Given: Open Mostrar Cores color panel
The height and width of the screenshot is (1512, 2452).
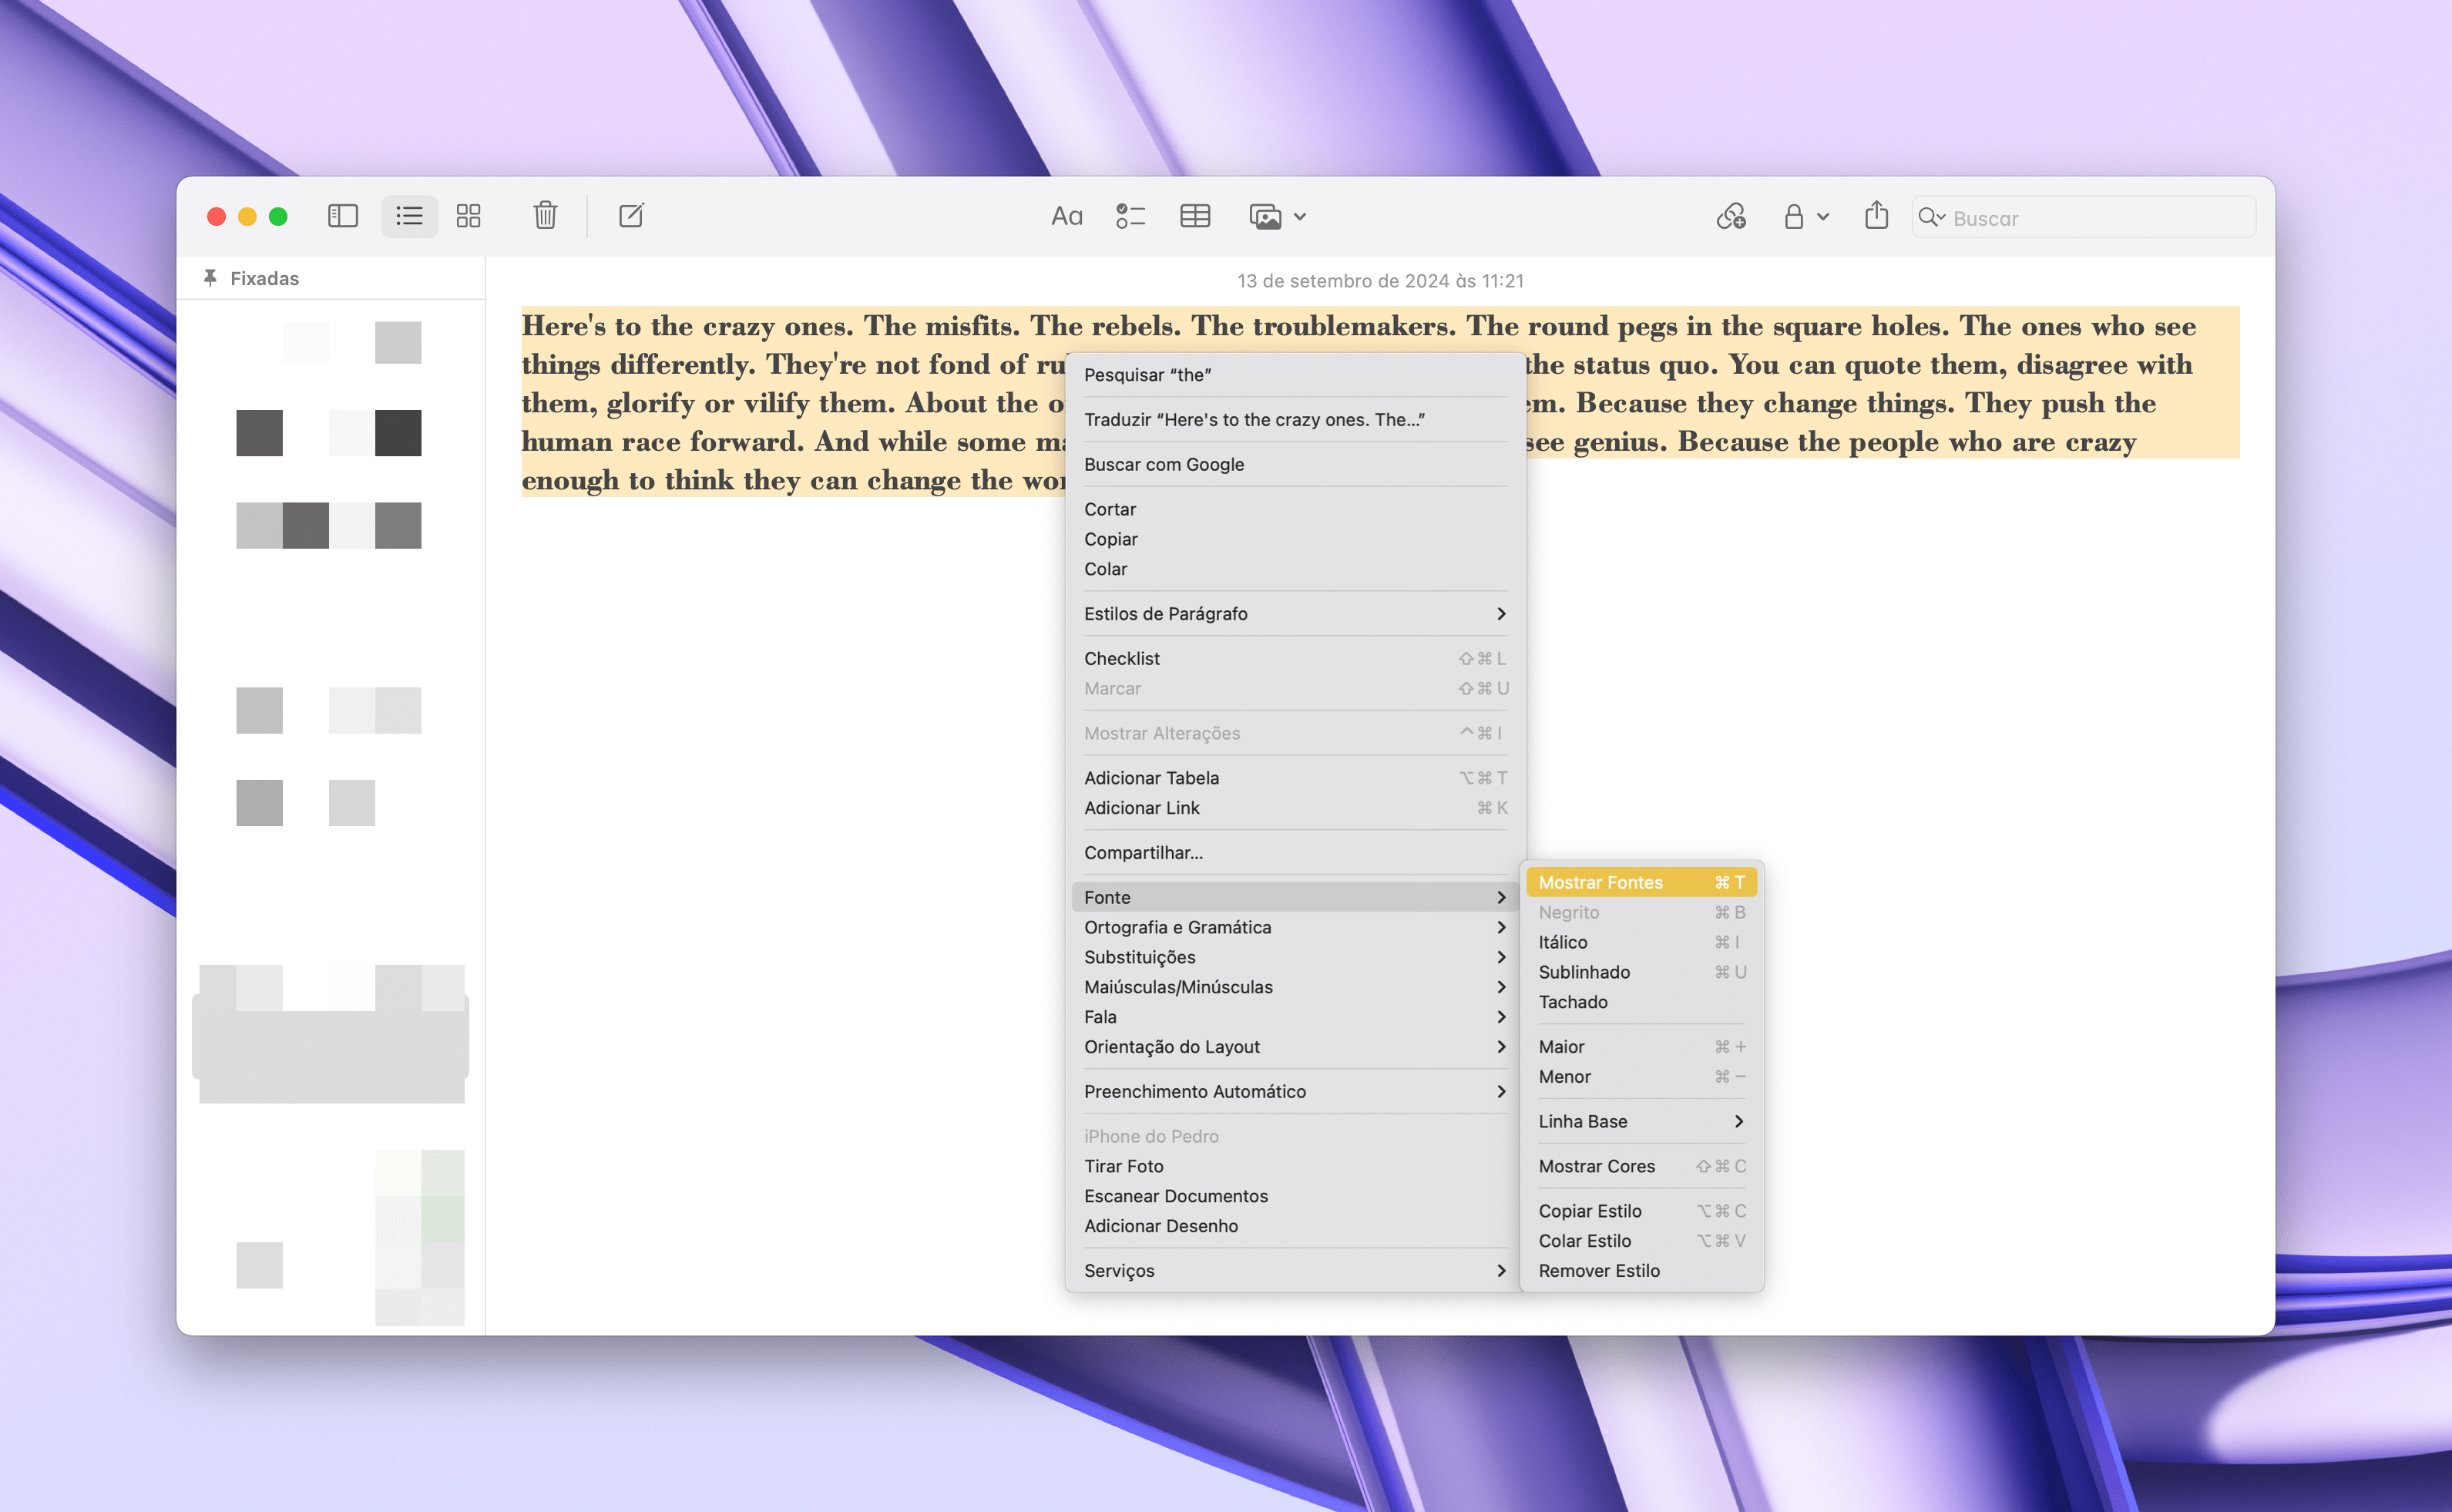Looking at the screenshot, I should [x=1641, y=1166].
